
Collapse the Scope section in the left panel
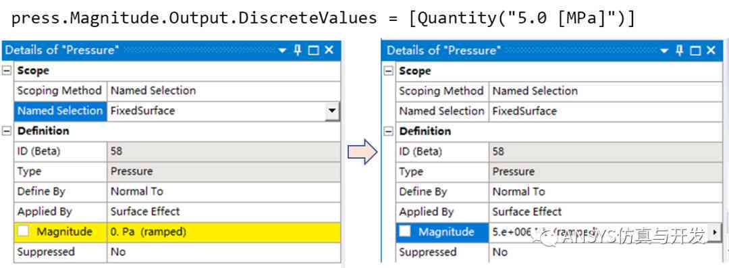pyautogui.click(x=7, y=71)
